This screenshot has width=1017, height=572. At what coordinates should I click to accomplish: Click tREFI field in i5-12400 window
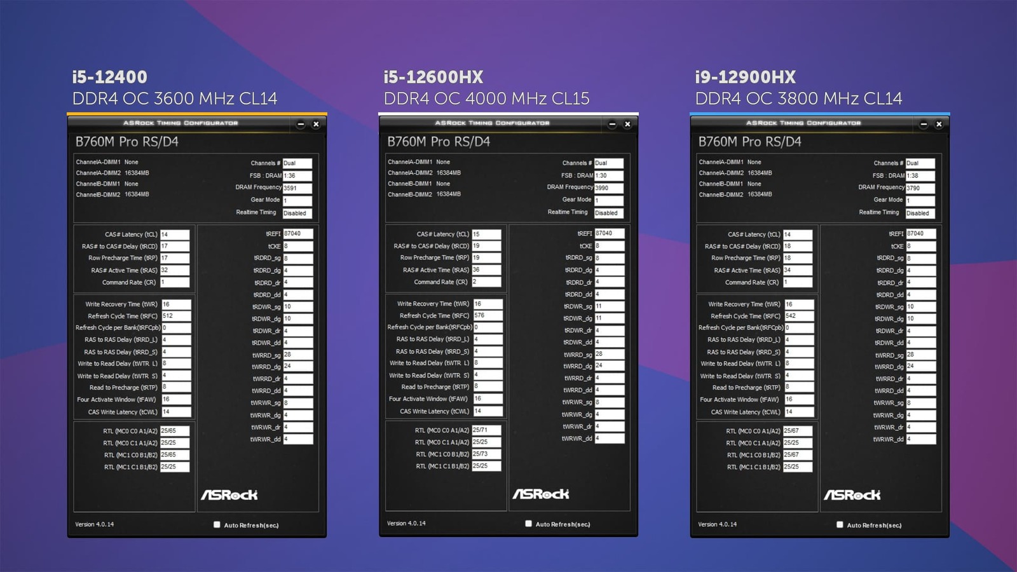[298, 233]
